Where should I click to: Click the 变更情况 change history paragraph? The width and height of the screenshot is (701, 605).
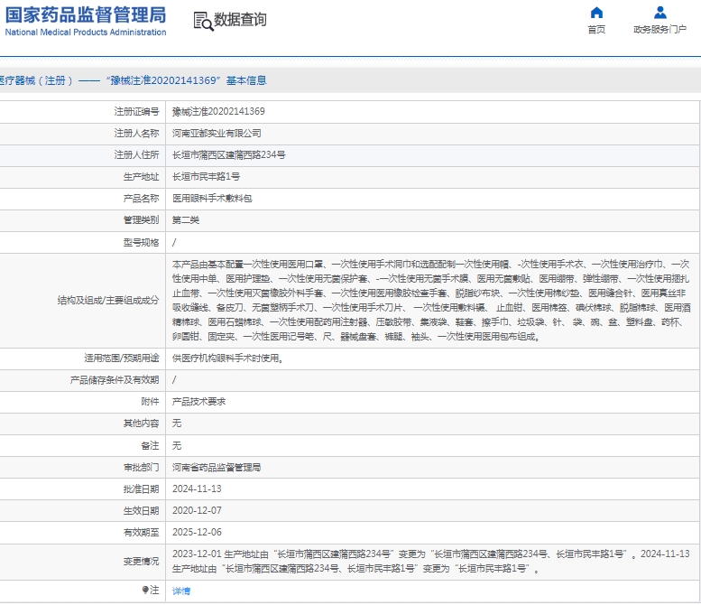click(431, 561)
